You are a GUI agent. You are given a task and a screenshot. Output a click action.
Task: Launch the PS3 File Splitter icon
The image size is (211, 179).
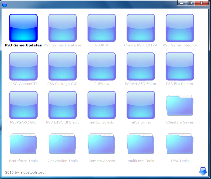(180, 66)
